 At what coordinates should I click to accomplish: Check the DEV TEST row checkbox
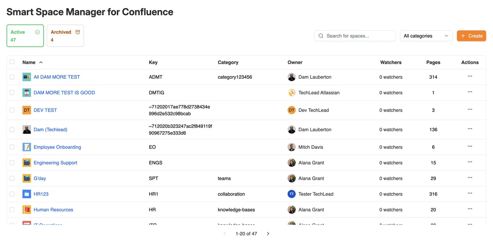coord(12,110)
